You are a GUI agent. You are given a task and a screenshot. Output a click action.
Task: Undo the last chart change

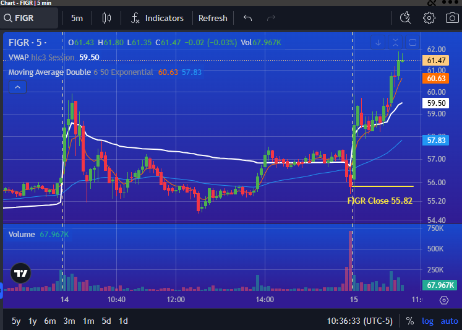(248, 19)
